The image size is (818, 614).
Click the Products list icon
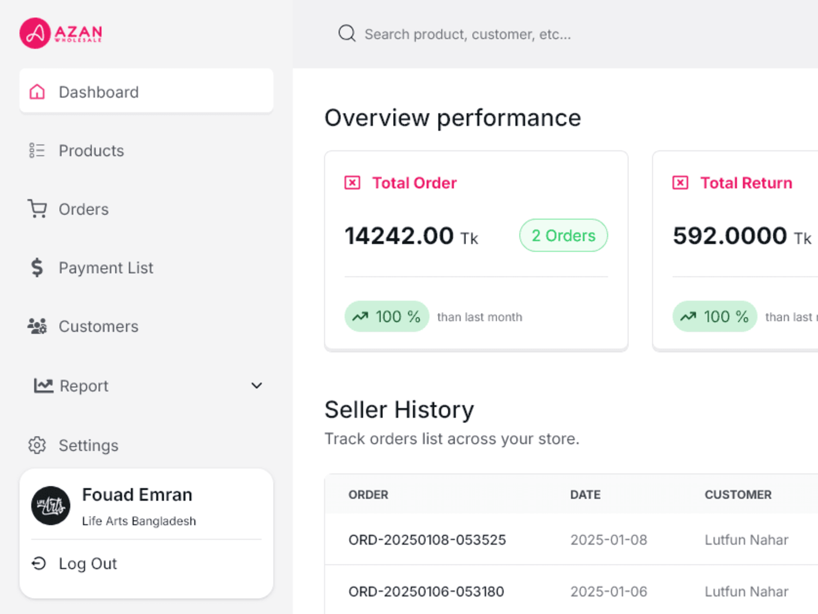click(37, 151)
